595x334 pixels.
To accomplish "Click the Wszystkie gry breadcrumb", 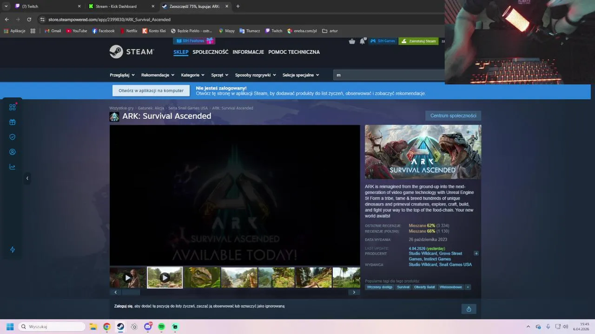I will (121, 108).
